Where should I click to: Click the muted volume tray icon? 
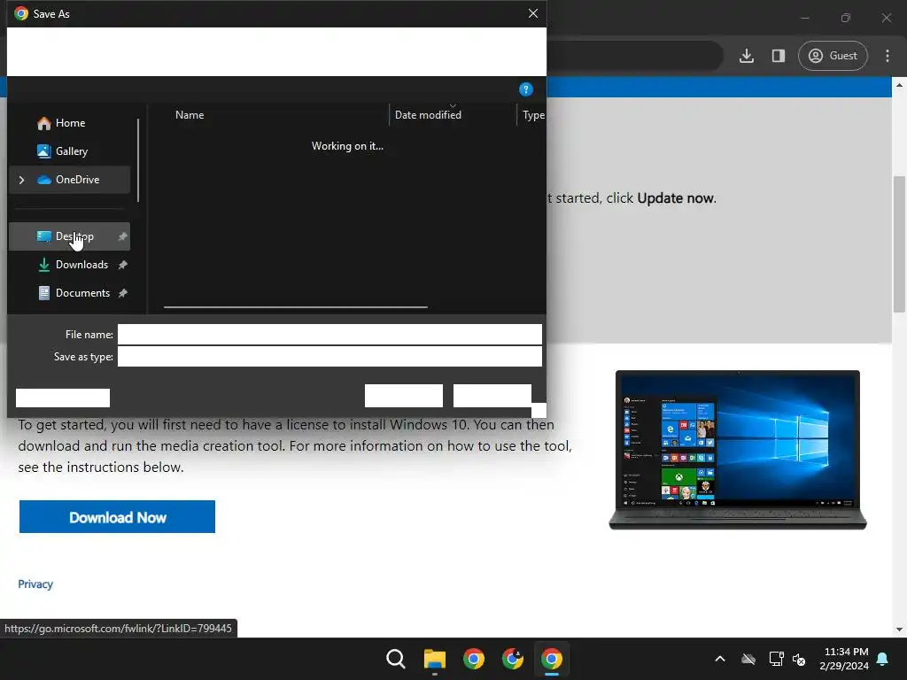[x=799, y=659]
